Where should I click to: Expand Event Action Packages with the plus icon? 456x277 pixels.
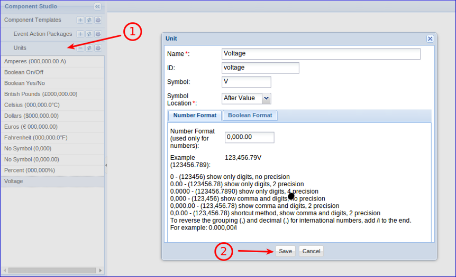(x=80, y=34)
